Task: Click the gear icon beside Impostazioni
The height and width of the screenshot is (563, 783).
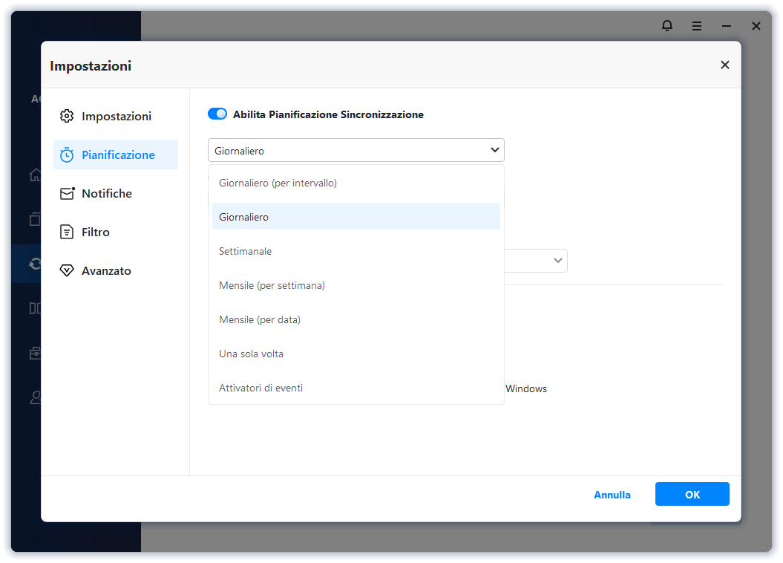Action: pyautogui.click(x=67, y=116)
